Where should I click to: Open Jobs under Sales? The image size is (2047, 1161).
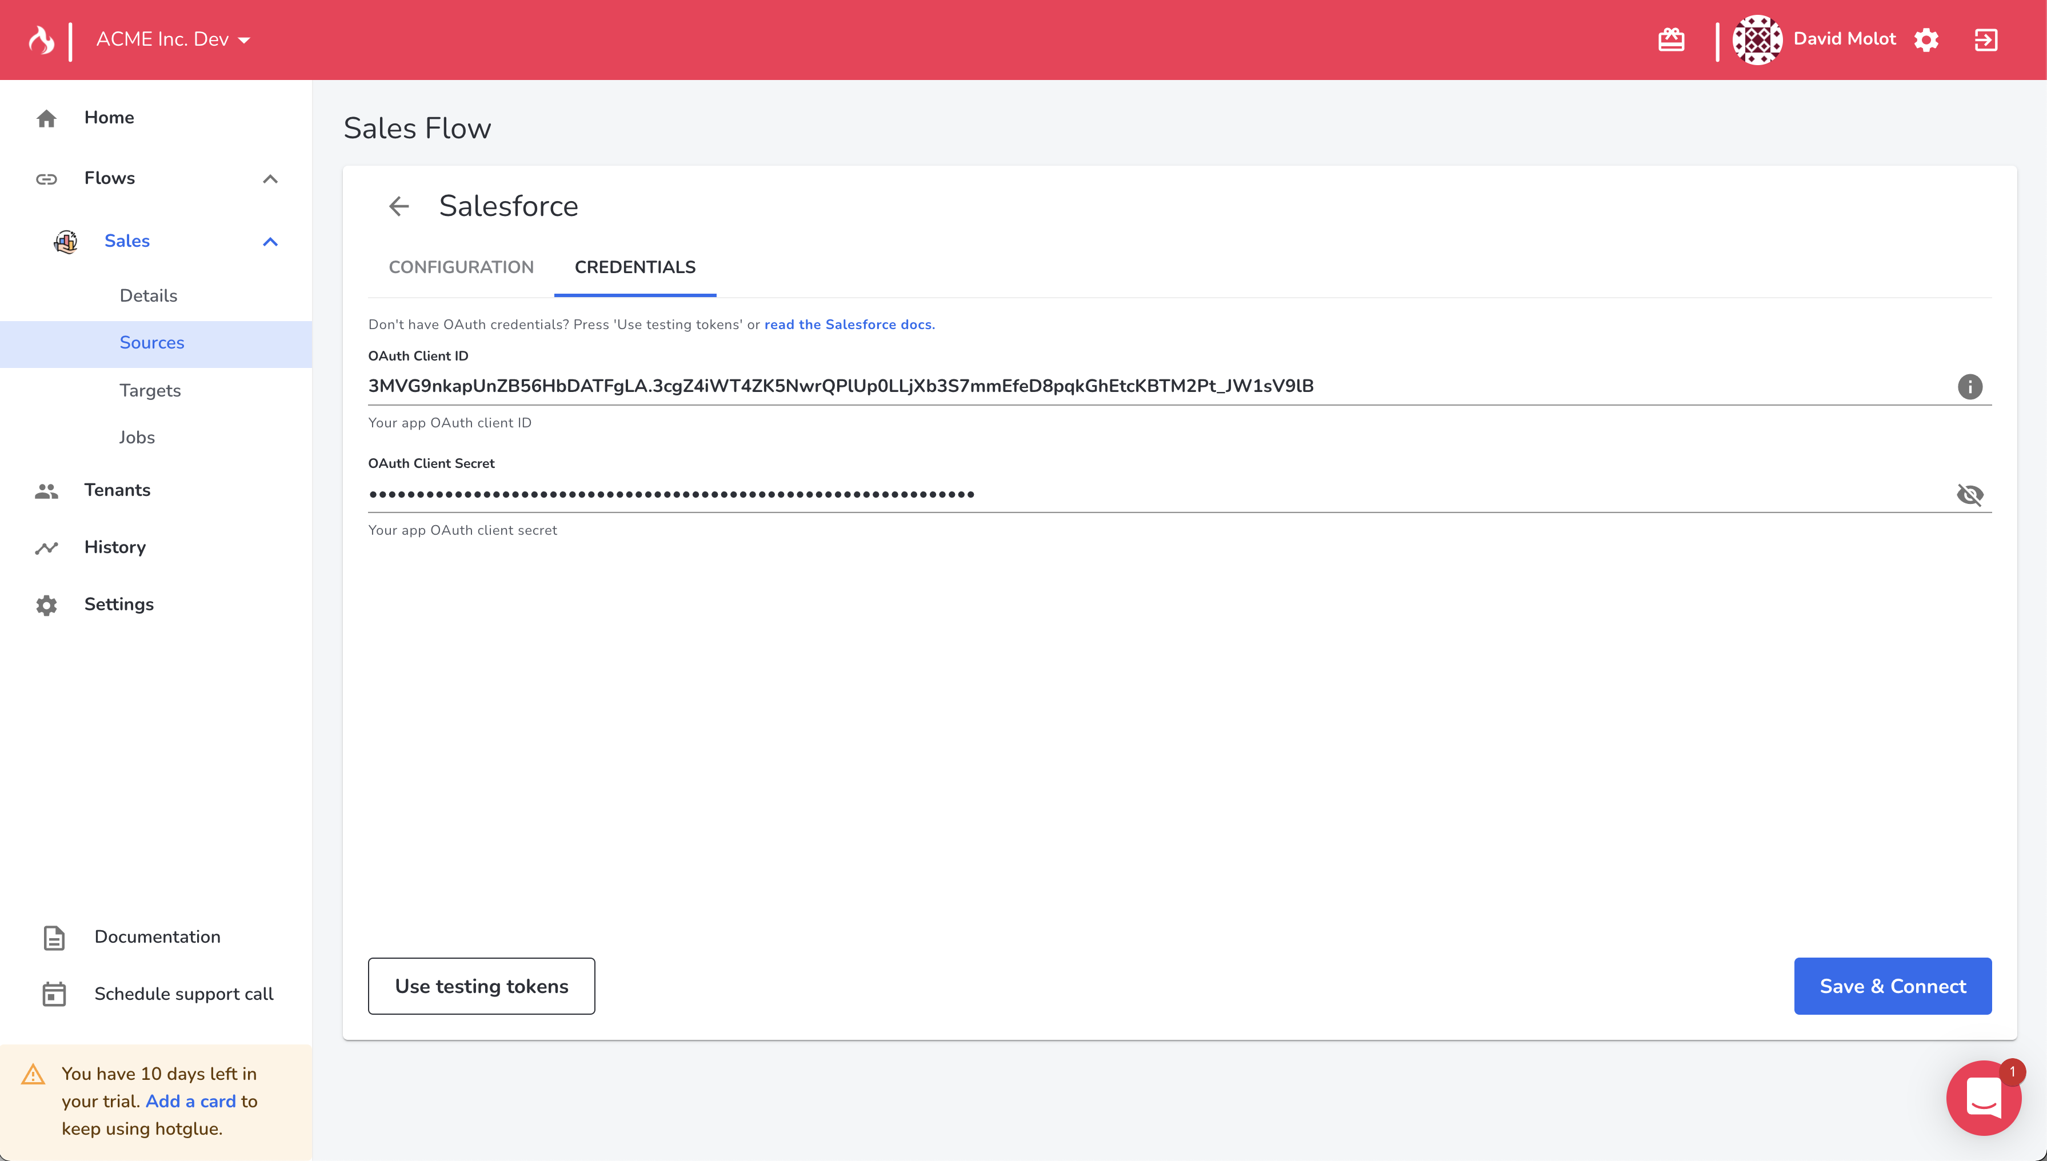137,437
